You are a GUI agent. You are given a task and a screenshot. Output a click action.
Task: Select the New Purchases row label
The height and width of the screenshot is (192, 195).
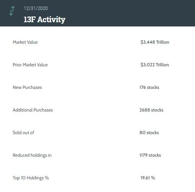pos(27,87)
